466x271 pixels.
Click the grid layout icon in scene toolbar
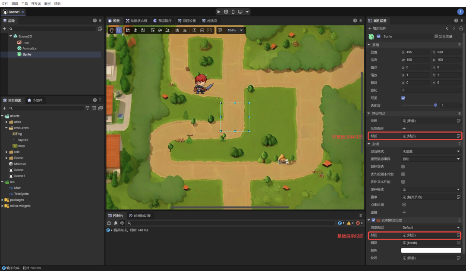[x=210, y=30]
